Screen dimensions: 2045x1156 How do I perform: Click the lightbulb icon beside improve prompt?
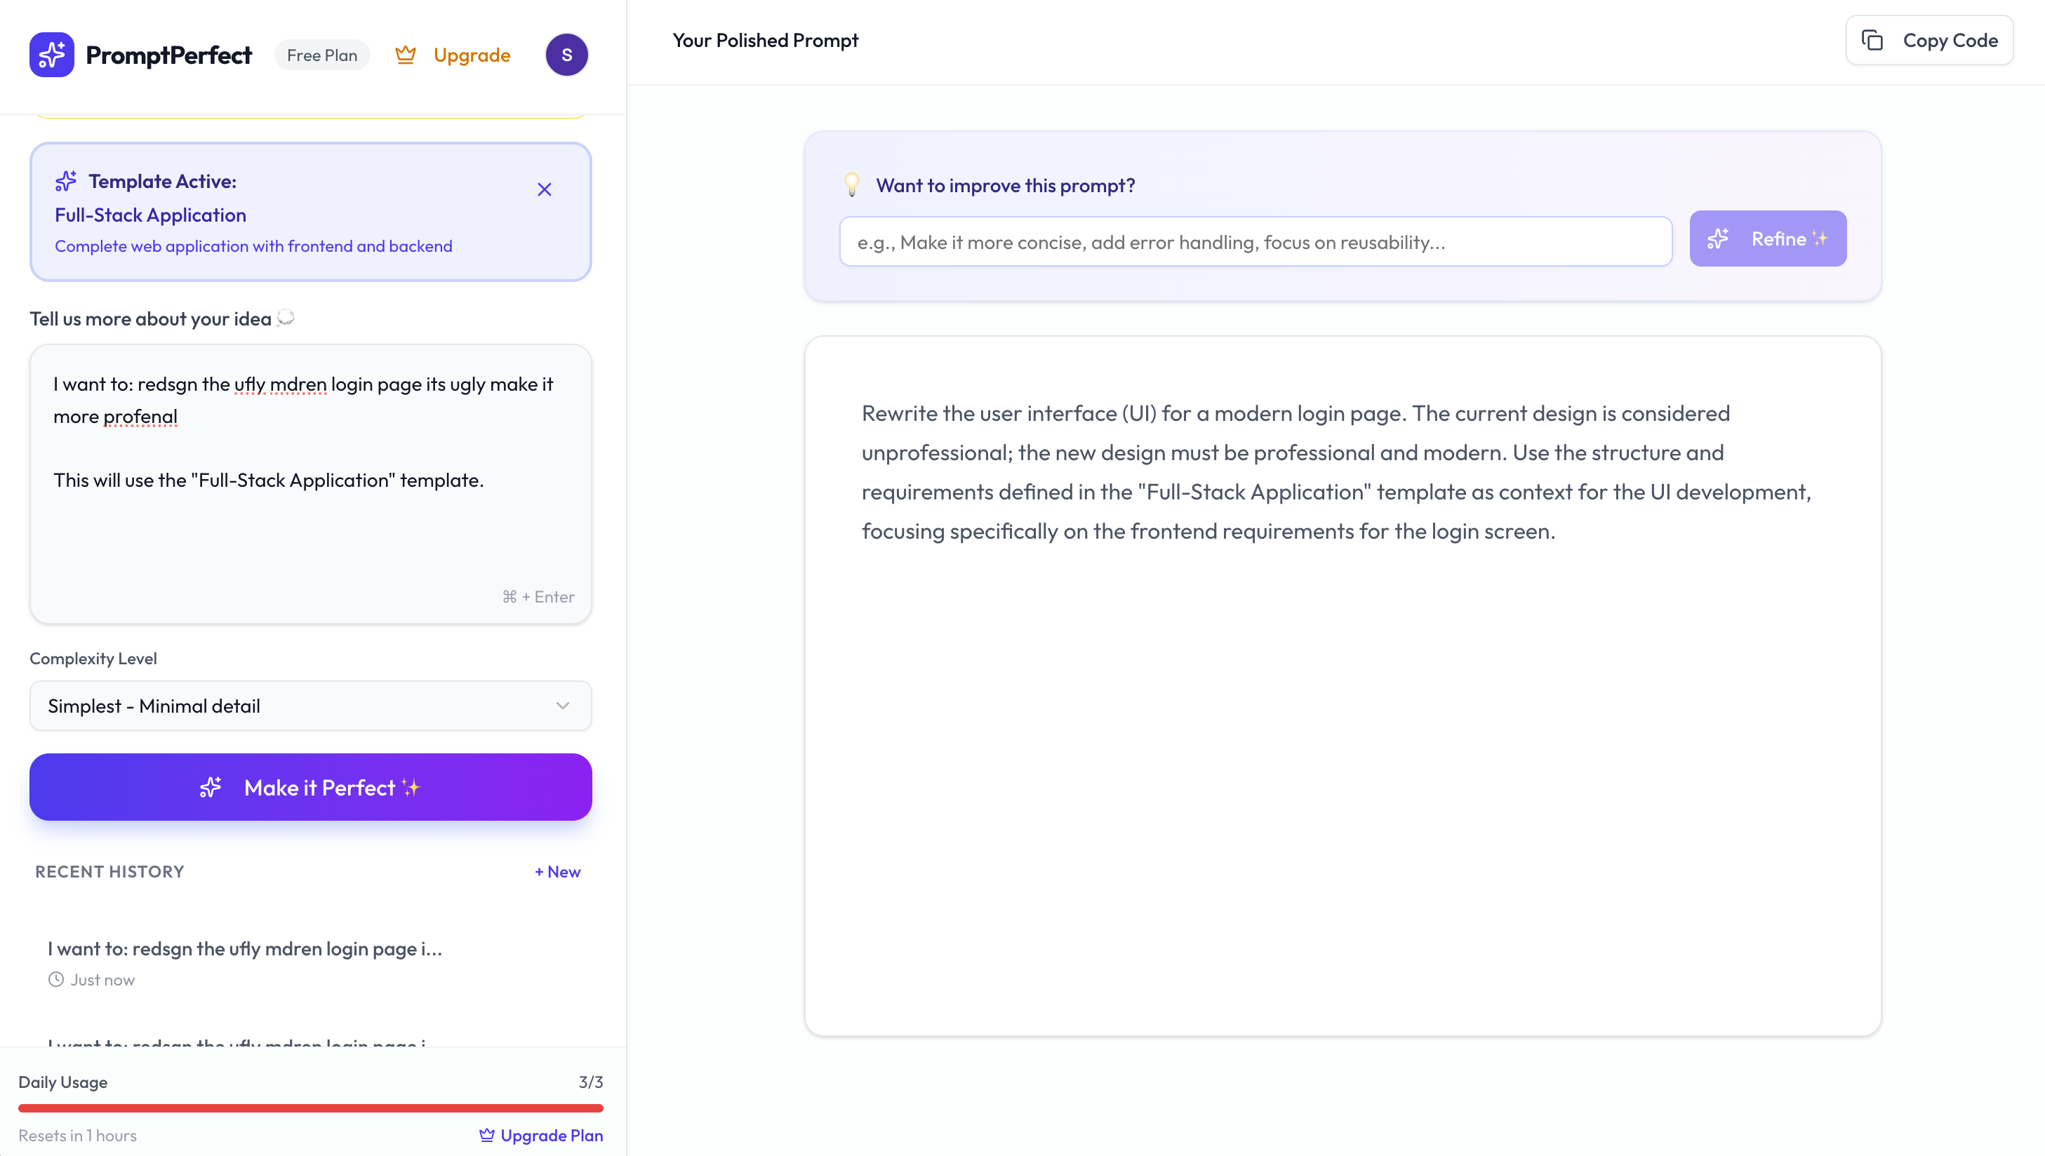pos(851,184)
